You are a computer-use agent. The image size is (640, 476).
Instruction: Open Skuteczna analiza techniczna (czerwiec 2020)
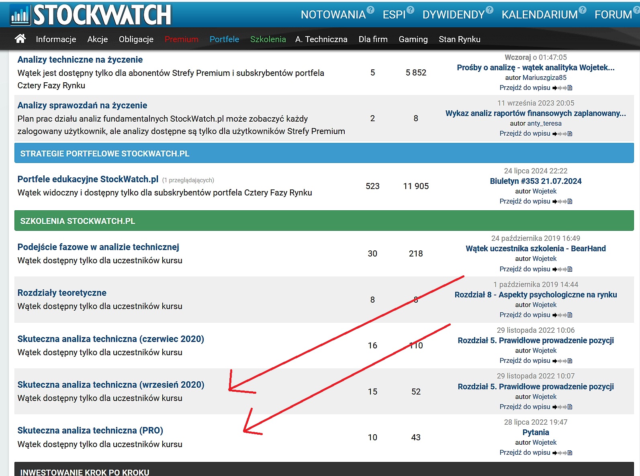click(111, 339)
